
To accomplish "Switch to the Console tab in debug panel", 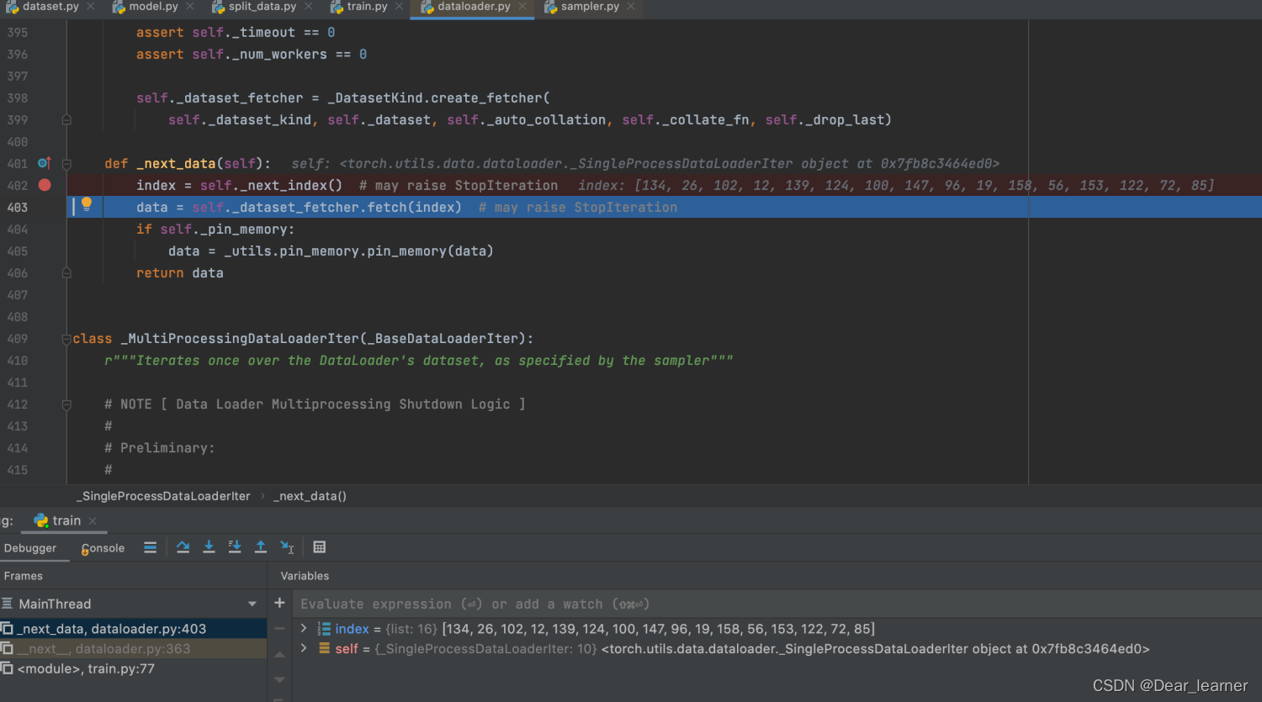I will (103, 548).
